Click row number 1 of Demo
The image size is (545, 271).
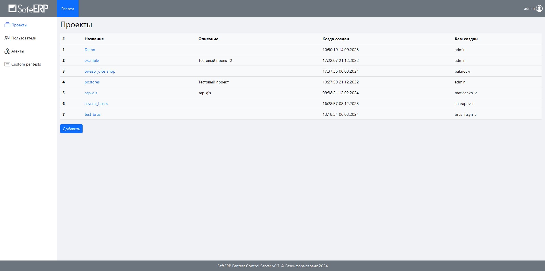pyautogui.click(x=64, y=50)
